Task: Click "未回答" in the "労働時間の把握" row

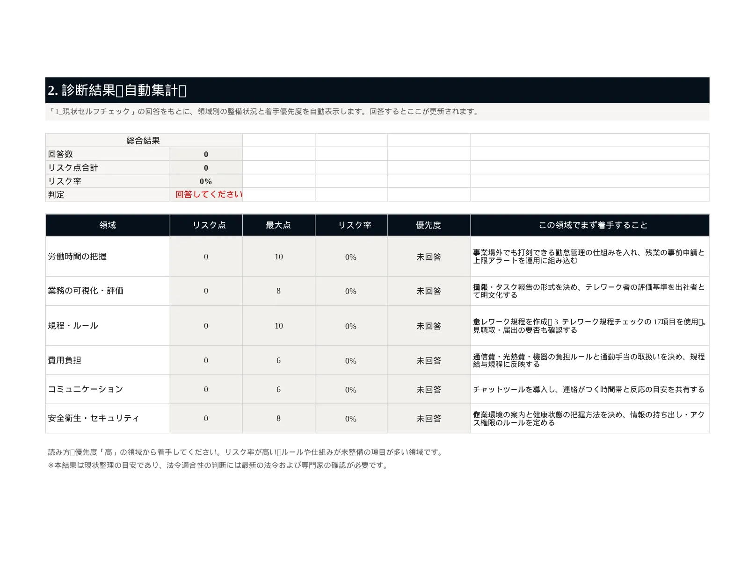Action: click(x=429, y=257)
